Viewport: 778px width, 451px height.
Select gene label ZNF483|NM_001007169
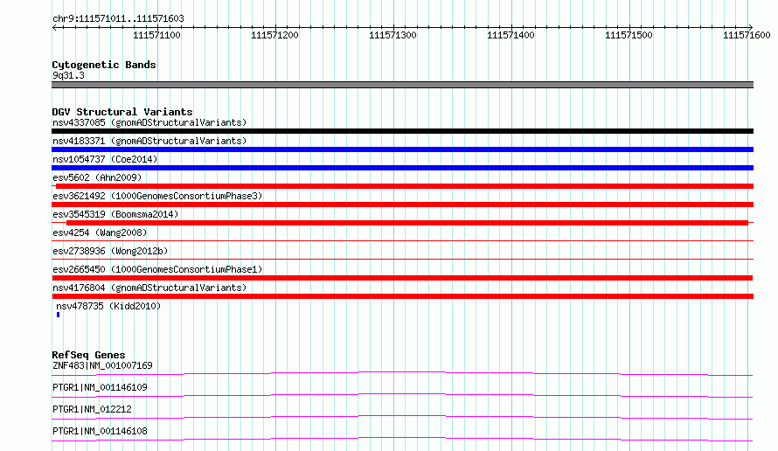click(102, 365)
